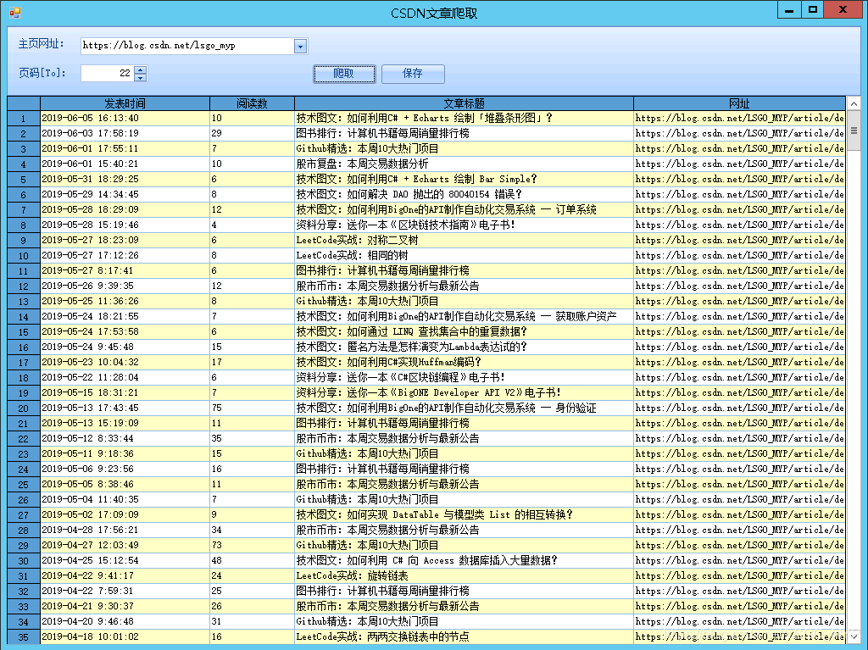The height and width of the screenshot is (650, 868).
Task: Click scrollbar down arrow of the table
Action: tap(854, 637)
